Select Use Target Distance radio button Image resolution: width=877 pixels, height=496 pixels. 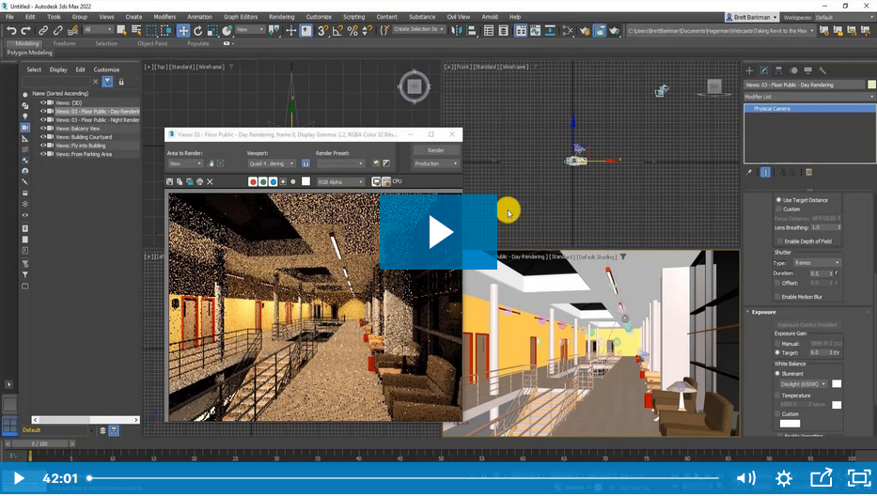click(778, 200)
